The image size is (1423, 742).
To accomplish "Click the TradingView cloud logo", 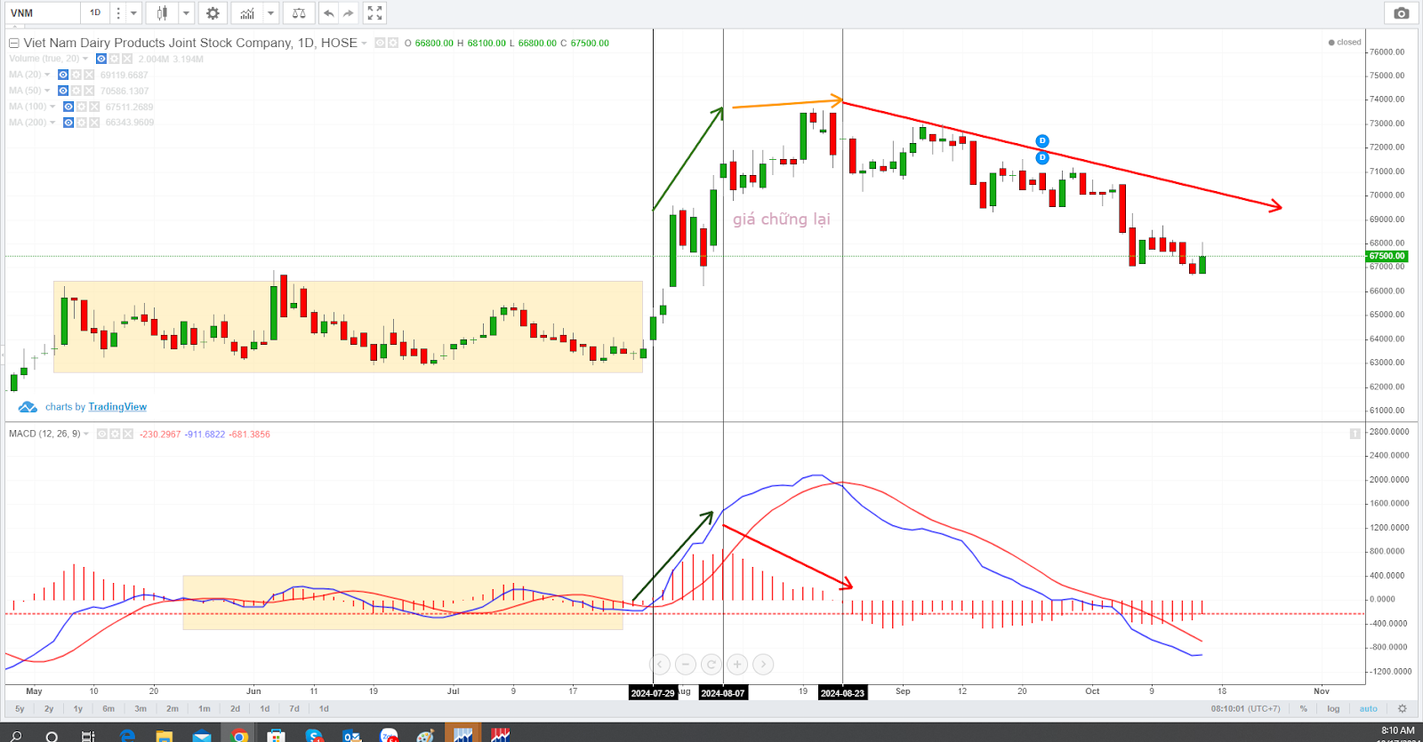I will coord(28,407).
